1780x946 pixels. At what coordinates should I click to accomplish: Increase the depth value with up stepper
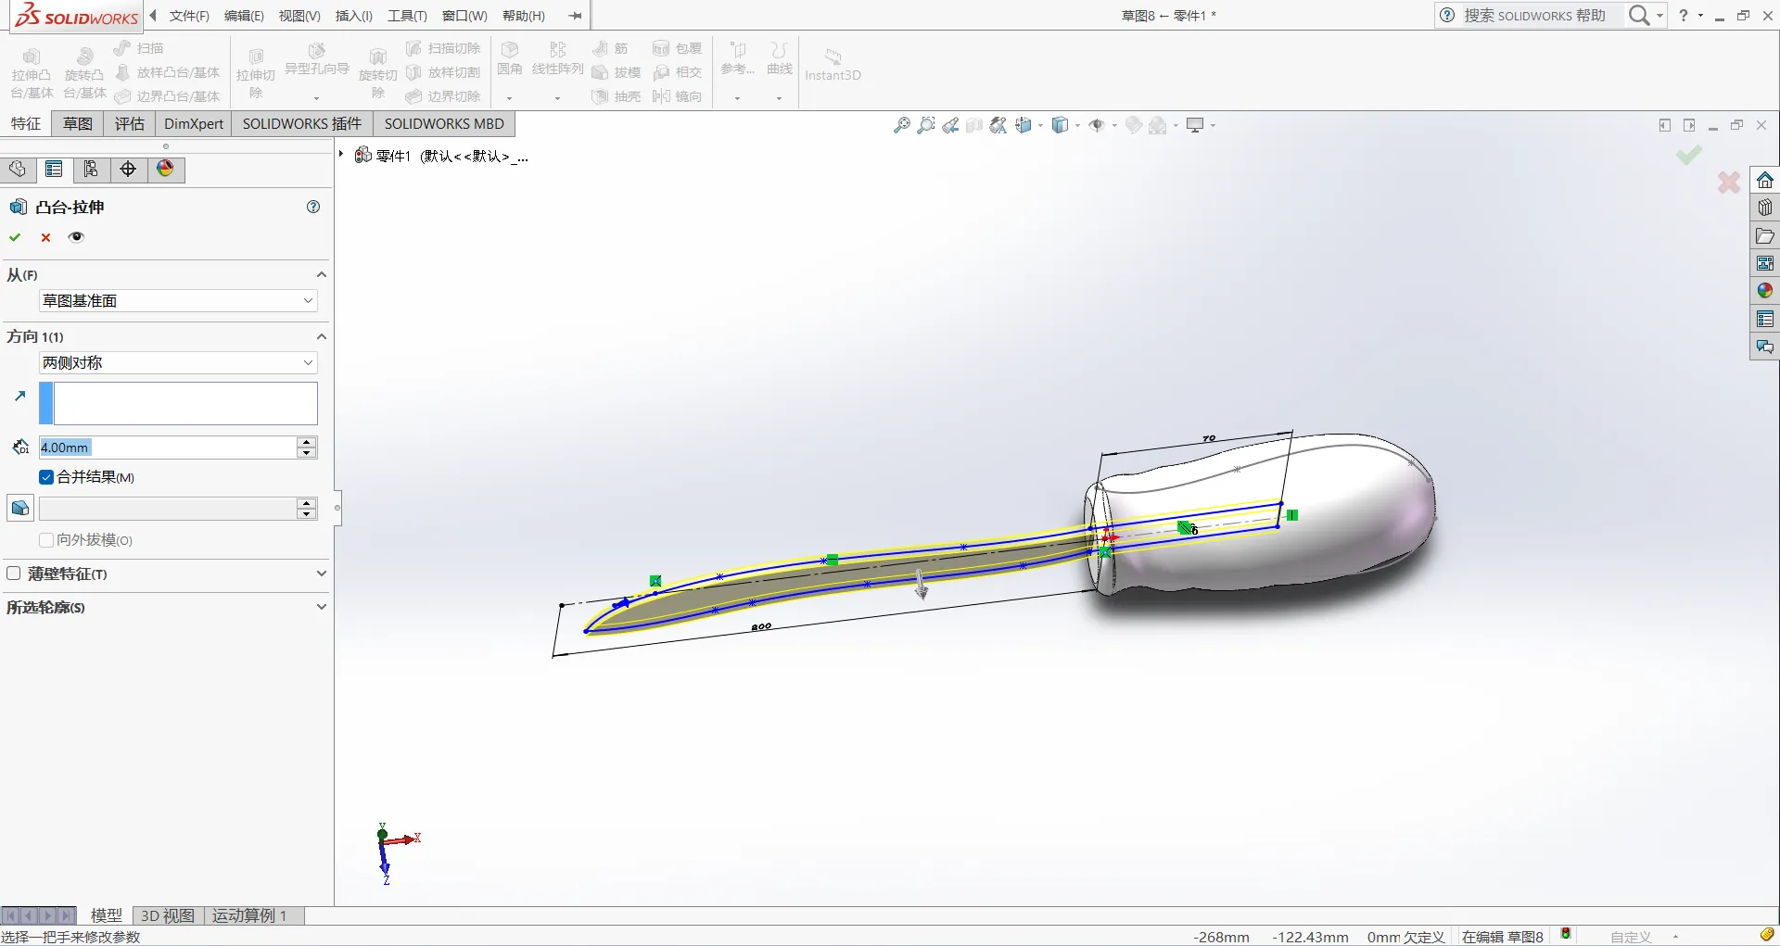coord(307,442)
